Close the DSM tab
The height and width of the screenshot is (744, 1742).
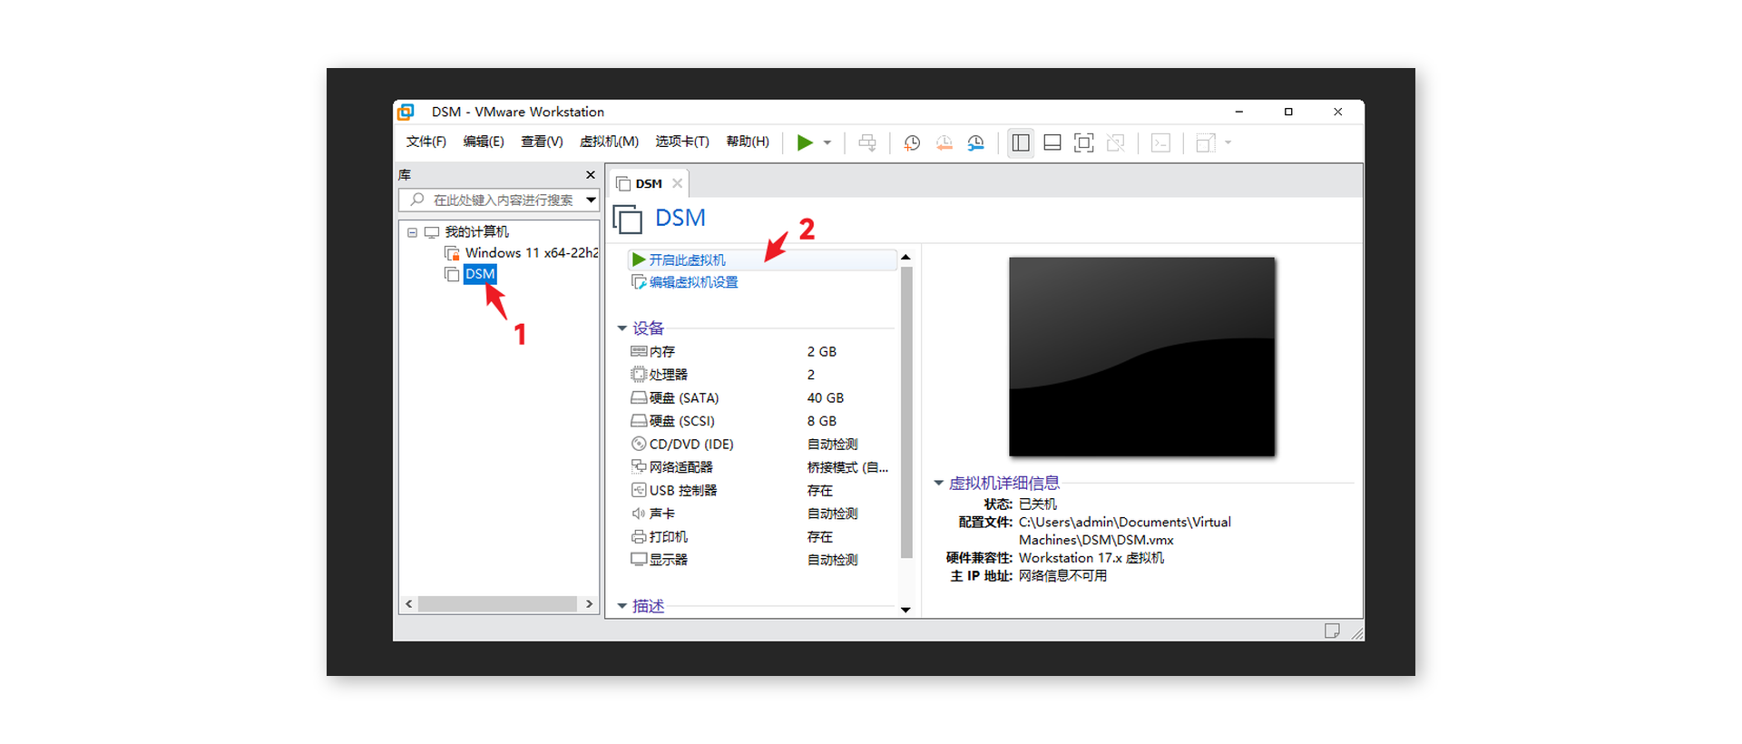click(x=677, y=183)
